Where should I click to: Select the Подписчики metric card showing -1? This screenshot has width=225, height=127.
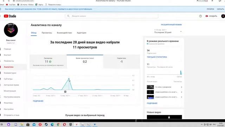pos(121,61)
